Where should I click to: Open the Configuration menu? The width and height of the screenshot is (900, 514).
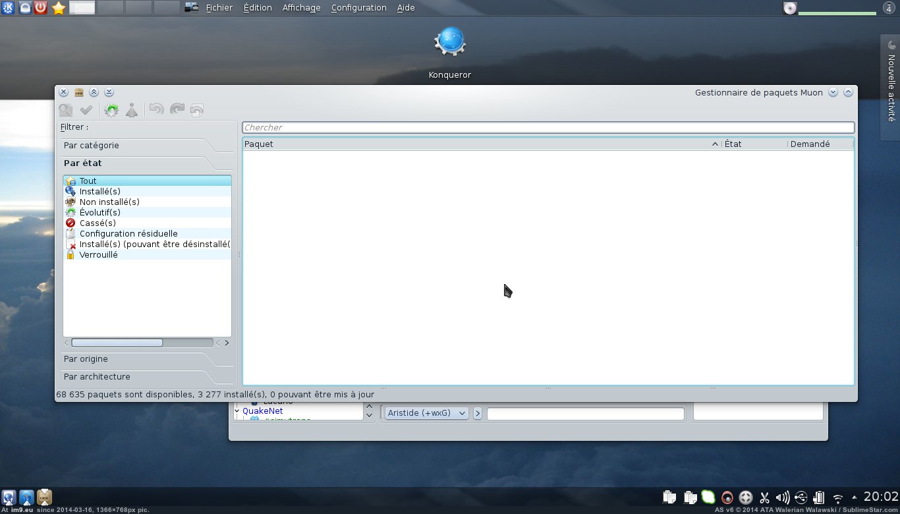pos(358,8)
